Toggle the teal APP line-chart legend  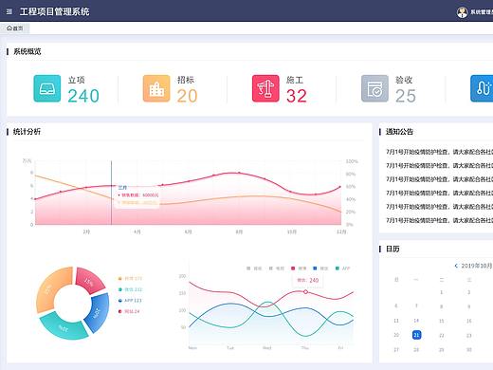coord(342,268)
